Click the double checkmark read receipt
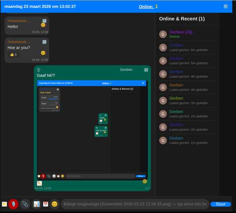236x213 pixels. (x=147, y=188)
